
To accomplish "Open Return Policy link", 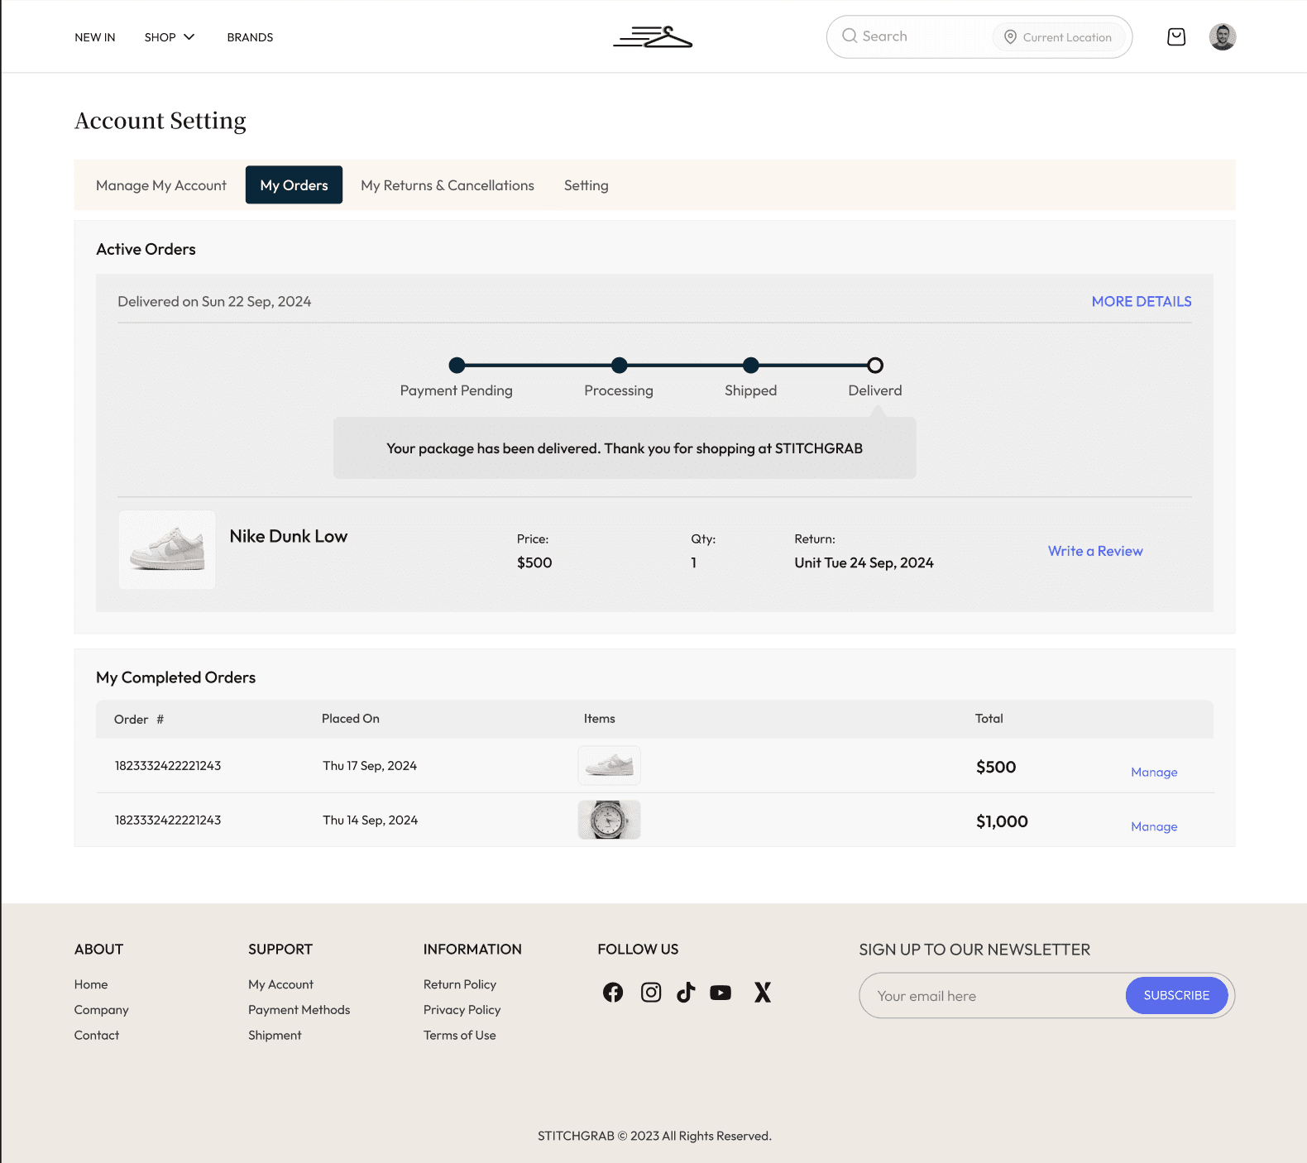I will pyautogui.click(x=460, y=984).
